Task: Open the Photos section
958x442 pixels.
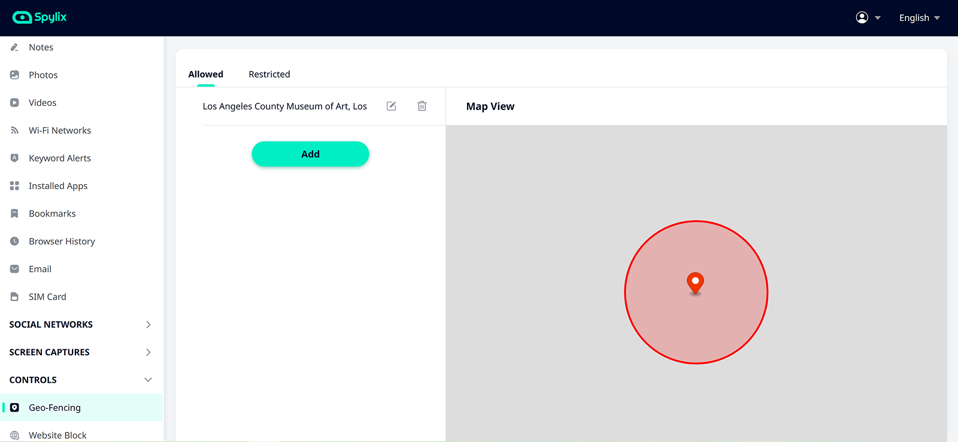Action: tap(43, 75)
